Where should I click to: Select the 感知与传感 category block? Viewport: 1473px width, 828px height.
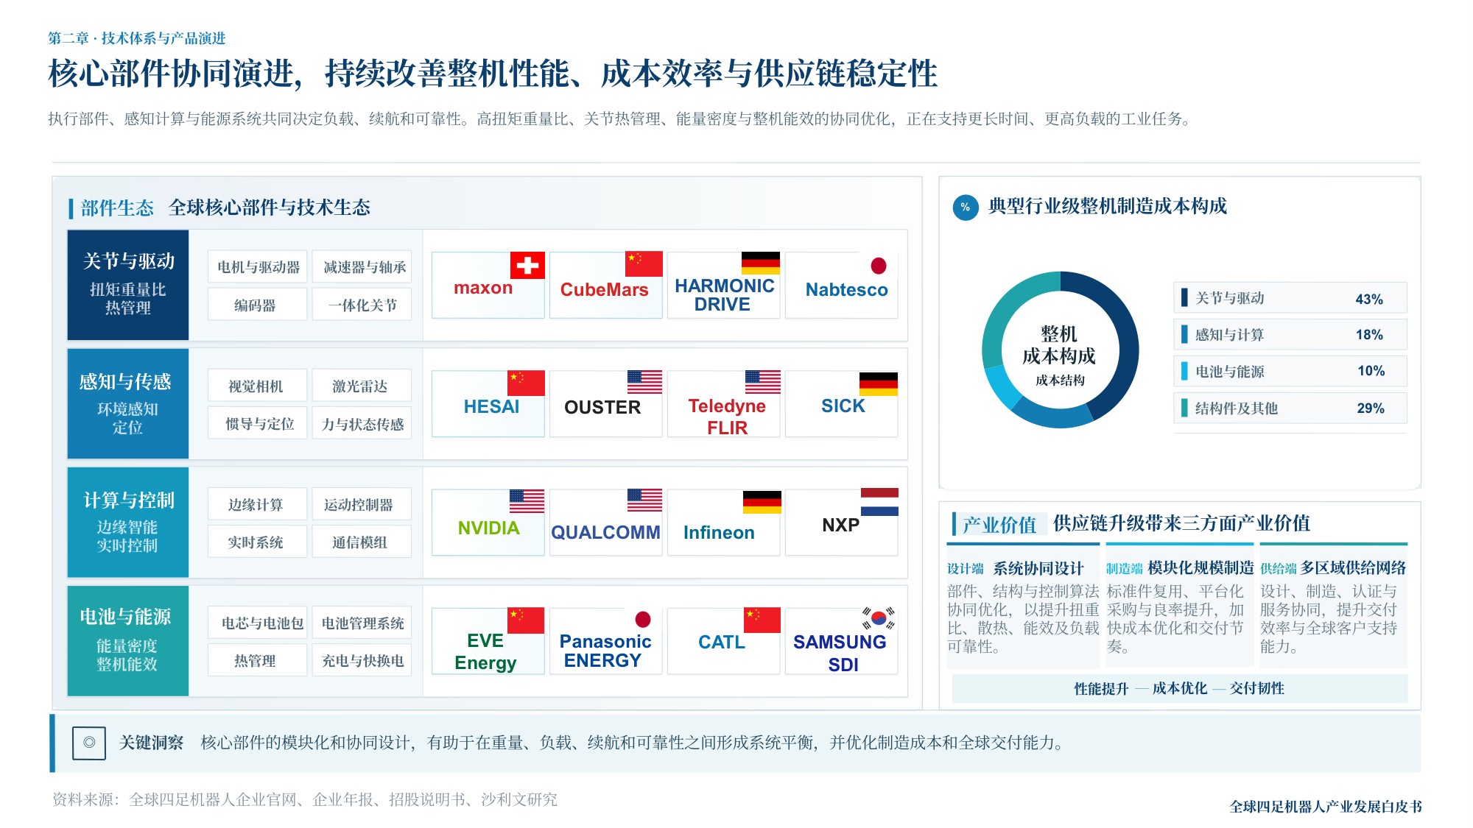(128, 403)
